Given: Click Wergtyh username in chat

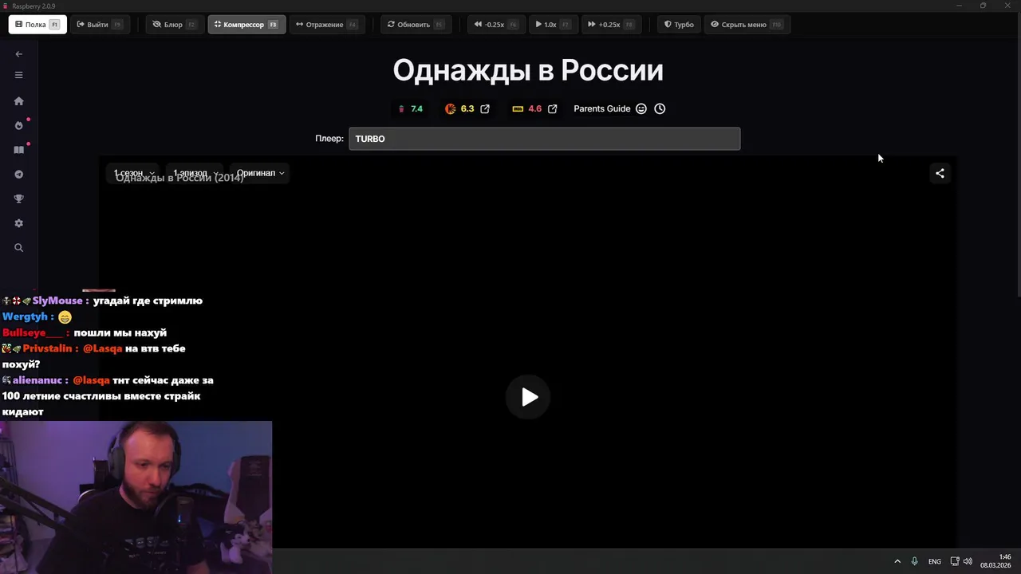Looking at the screenshot, I should click(x=25, y=316).
